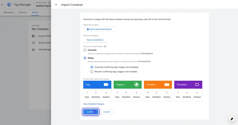Click the Templates outline label icon
Viewport: 238px width, 125px height.
(x=197, y=84)
